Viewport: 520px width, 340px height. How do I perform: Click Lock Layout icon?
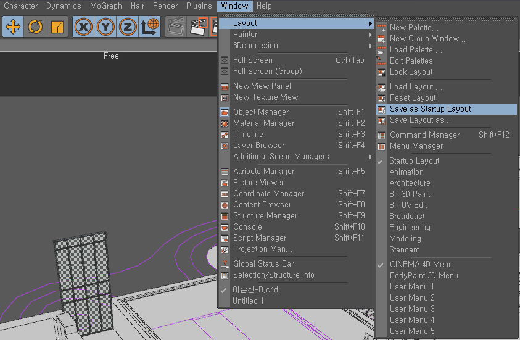tap(381, 72)
